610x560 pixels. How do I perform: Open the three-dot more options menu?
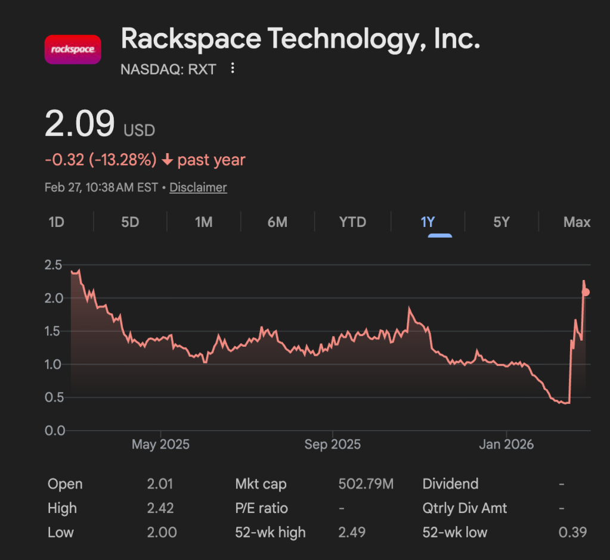tap(233, 69)
